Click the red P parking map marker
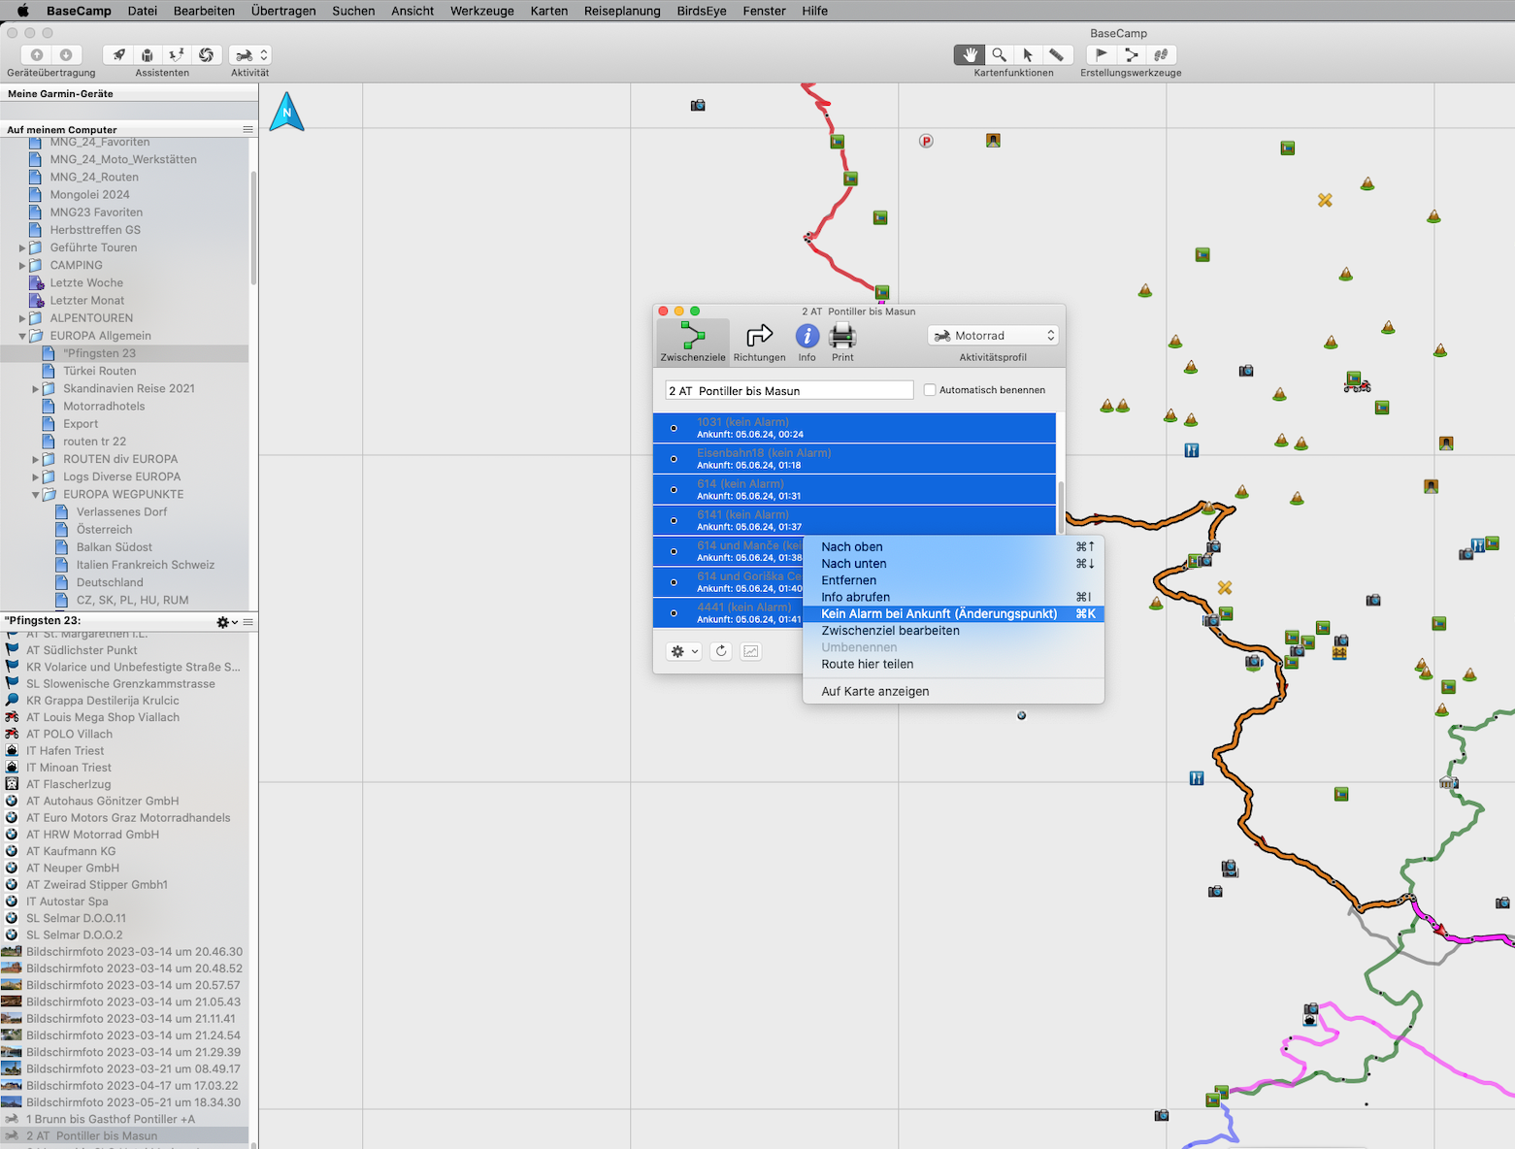The height and width of the screenshot is (1149, 1515). coord(926,141)
